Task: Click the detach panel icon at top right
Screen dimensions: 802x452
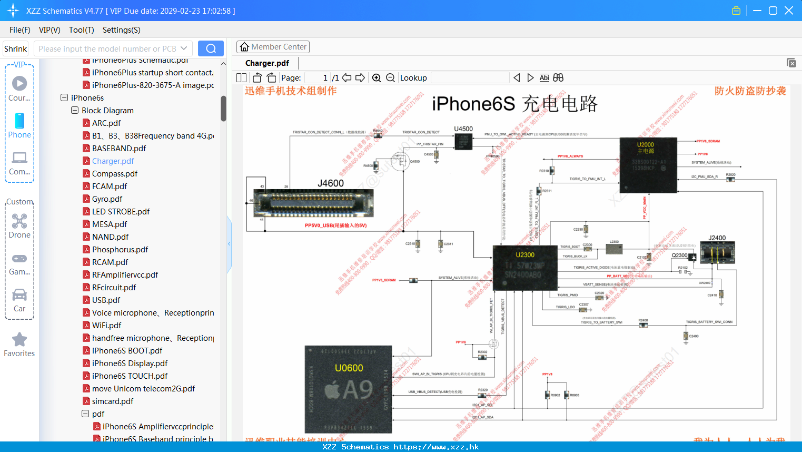Action: pyautogui.click(x=791, y=63)
